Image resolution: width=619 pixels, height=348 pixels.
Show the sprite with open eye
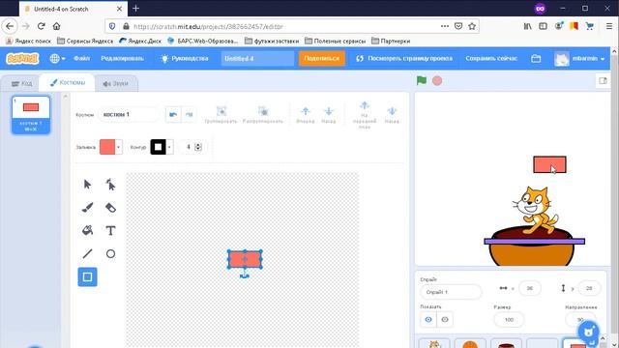[428, 320]
